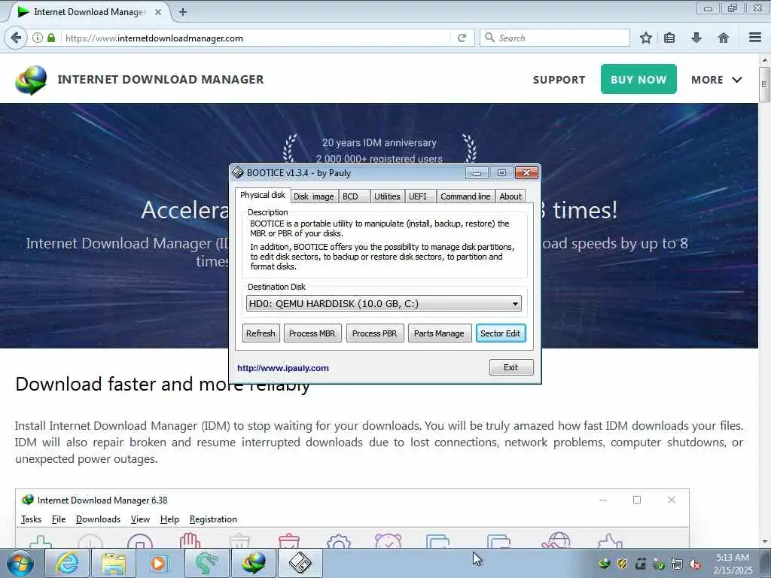Open the network tray icon
The width and height of the screenshot is (771, 578).
pyautogui.click(x=677, y=564)
